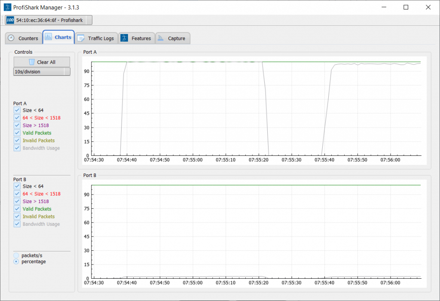
Task: Toggle Port B Size > 1518 checkbox
Action: point(17,201)
